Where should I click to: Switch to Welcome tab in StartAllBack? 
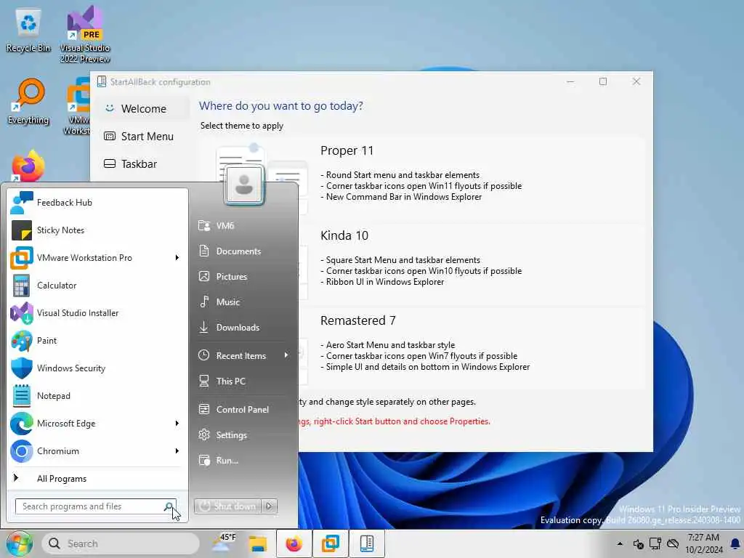pos(142,109)
